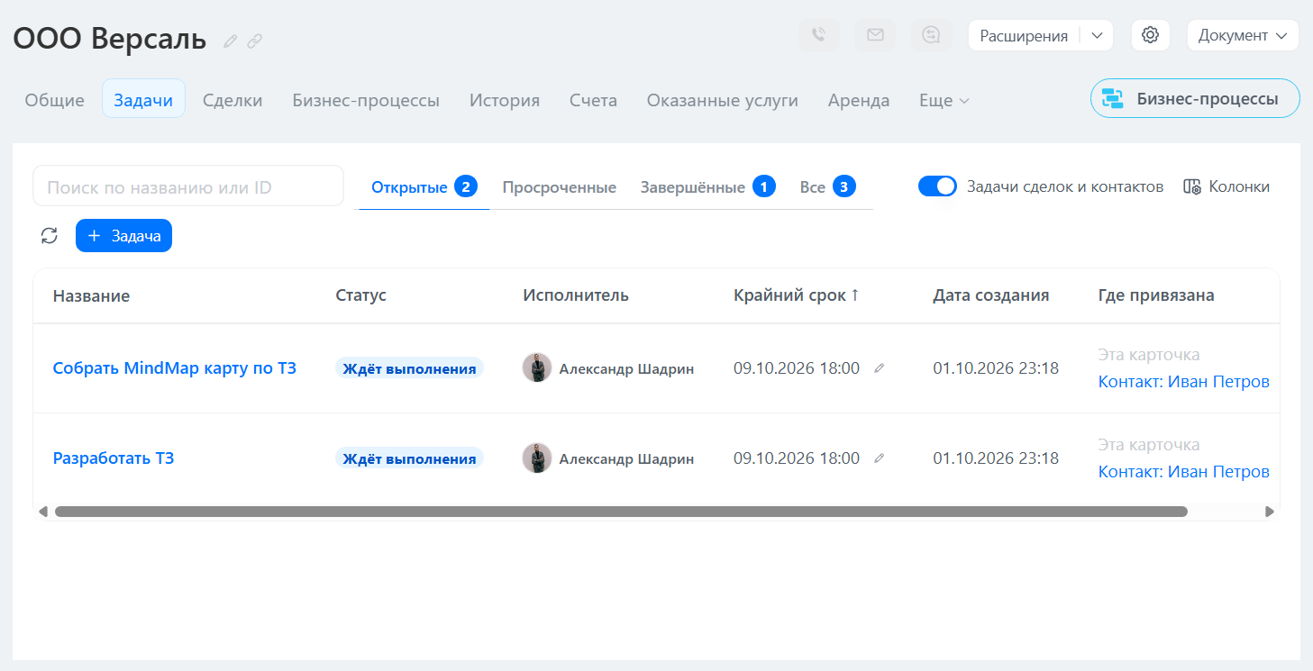Show Все tasks filter

coord(827,187)
